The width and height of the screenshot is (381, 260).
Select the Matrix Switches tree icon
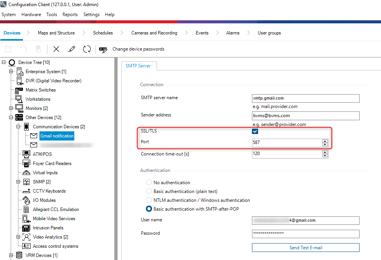point(19,90)
